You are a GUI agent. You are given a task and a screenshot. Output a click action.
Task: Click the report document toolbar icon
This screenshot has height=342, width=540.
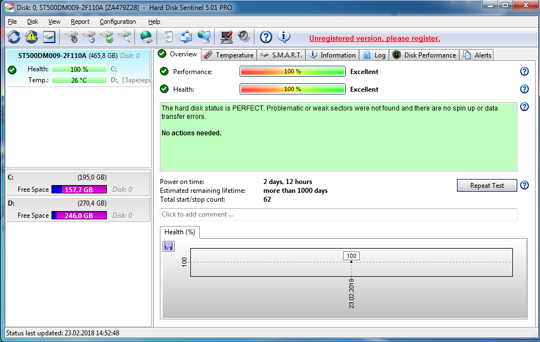tap(168, 37)
